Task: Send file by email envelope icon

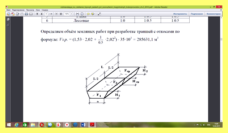Action: tap(31, 14)
